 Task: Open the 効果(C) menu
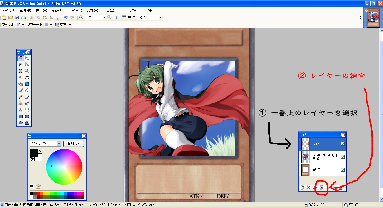coord(108,11)
